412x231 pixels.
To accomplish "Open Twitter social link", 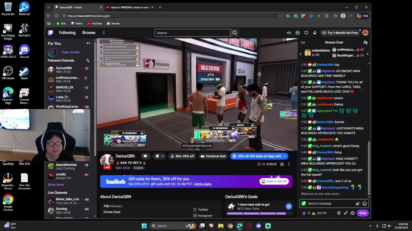I will (201, 210).
